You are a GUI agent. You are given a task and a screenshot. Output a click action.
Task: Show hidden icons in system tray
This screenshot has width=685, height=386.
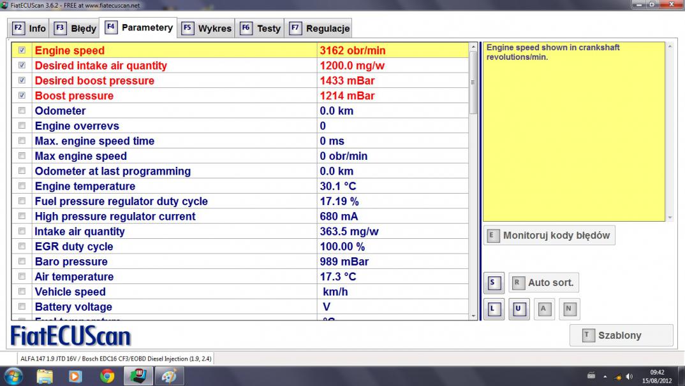pyautogui.click(x=605, y=376)
